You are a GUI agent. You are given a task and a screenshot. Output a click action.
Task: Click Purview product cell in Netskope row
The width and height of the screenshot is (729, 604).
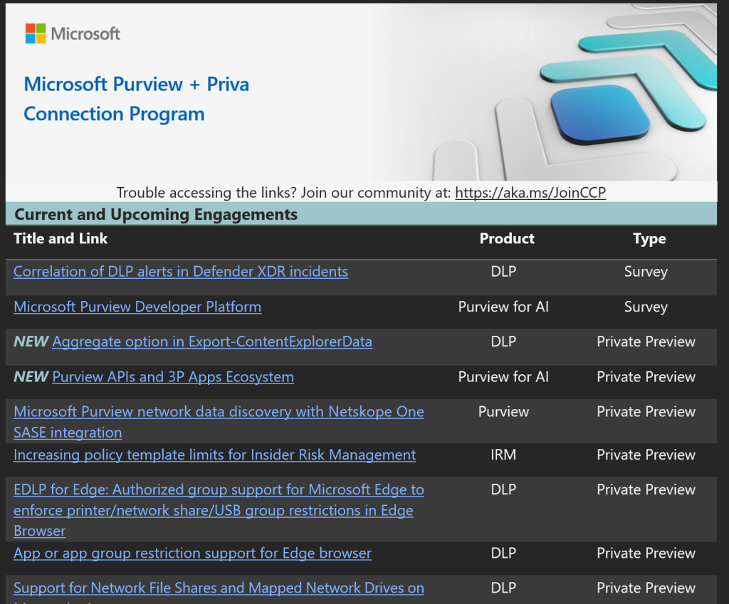coord(503,412)
